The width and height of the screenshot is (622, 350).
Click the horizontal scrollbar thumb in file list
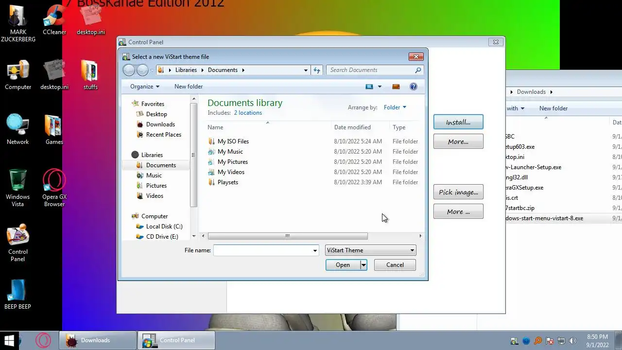pos(288,236)
